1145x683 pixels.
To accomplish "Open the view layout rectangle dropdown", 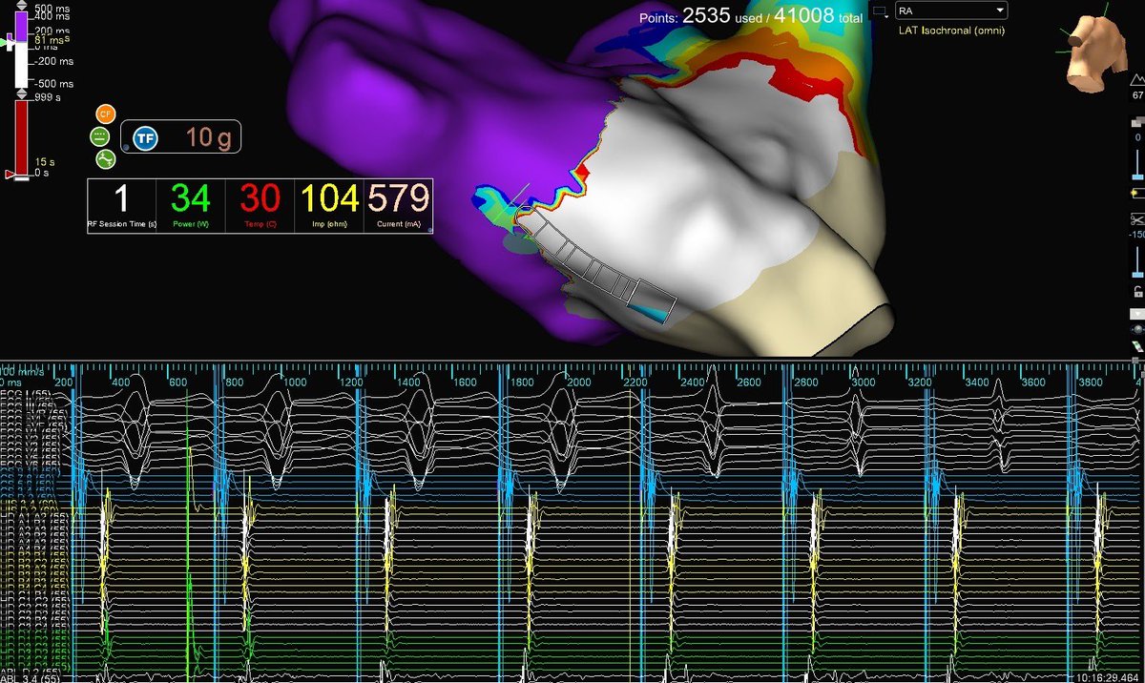I will click(880, 11).
